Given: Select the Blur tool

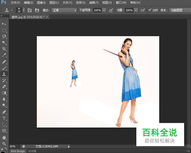Looking at the screenshot, I should point(4,99).
